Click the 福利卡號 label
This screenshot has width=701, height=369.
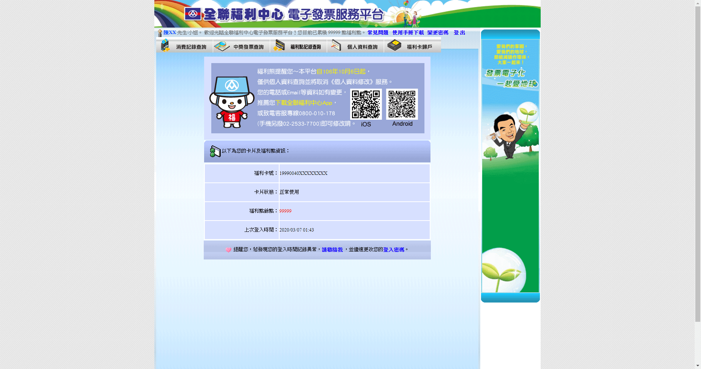(266, 173)
